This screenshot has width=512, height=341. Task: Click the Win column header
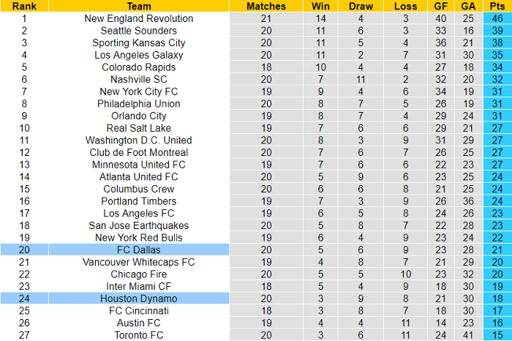pyautogui.click(x=320, y=6)
